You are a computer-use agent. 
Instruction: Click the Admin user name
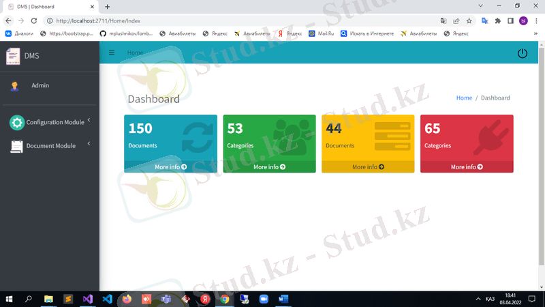40,86
